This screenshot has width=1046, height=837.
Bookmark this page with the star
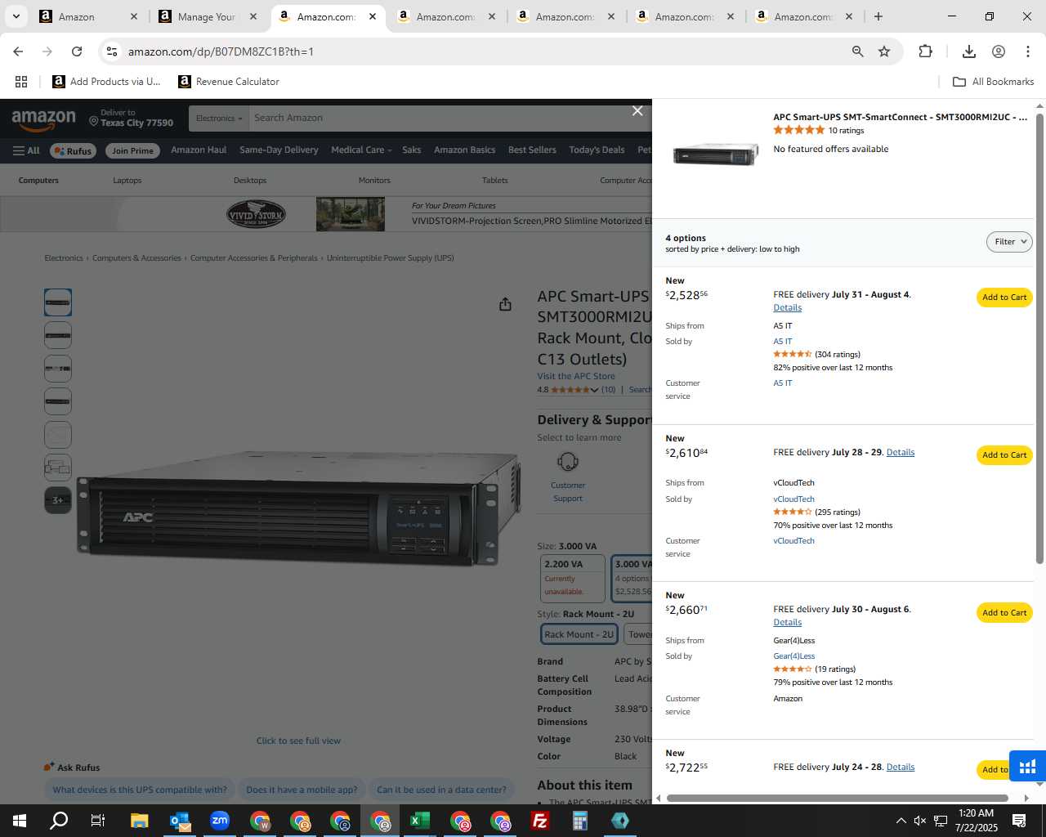[884, 51]
